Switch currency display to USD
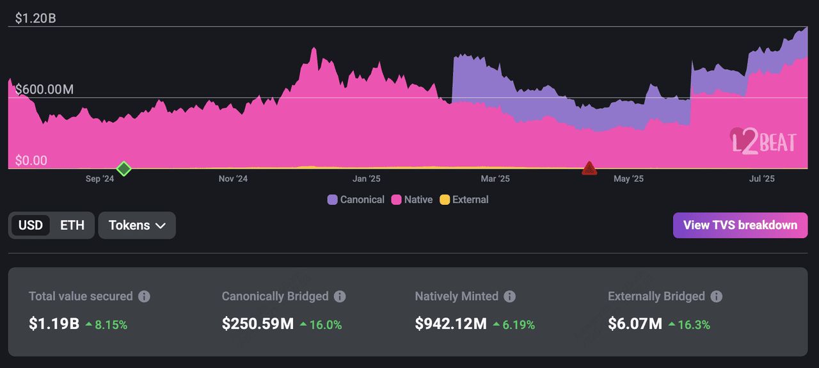Screen dimensions: 819x368 [31, 225]
